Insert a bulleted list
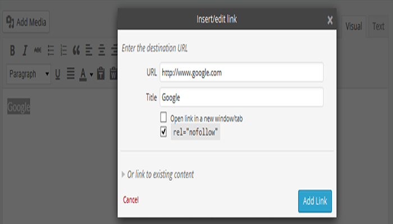The image size is (393, 224). (51, 50)
